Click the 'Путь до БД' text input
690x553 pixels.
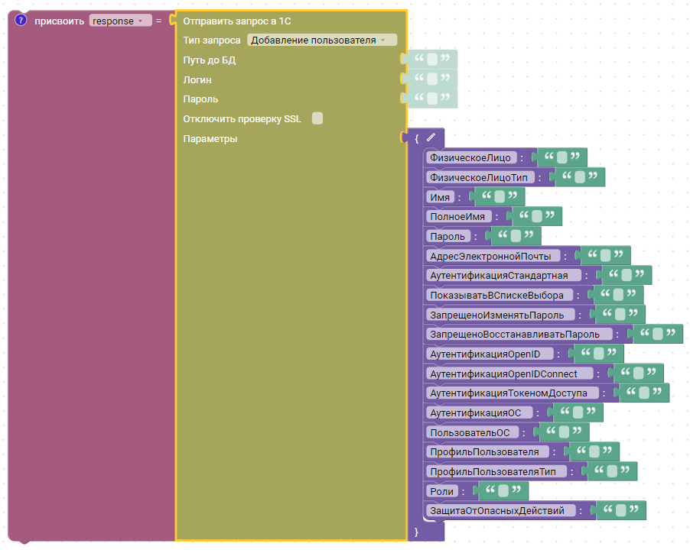[433, 60]
